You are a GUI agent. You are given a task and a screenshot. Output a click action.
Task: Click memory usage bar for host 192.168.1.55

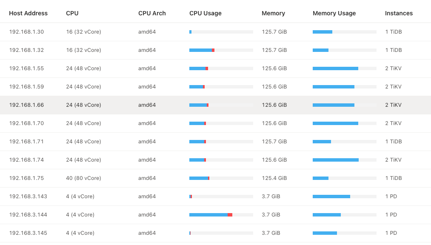(345, 68)
